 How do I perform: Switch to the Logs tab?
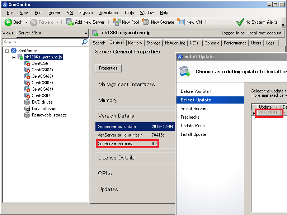click(x=270, y=43)
